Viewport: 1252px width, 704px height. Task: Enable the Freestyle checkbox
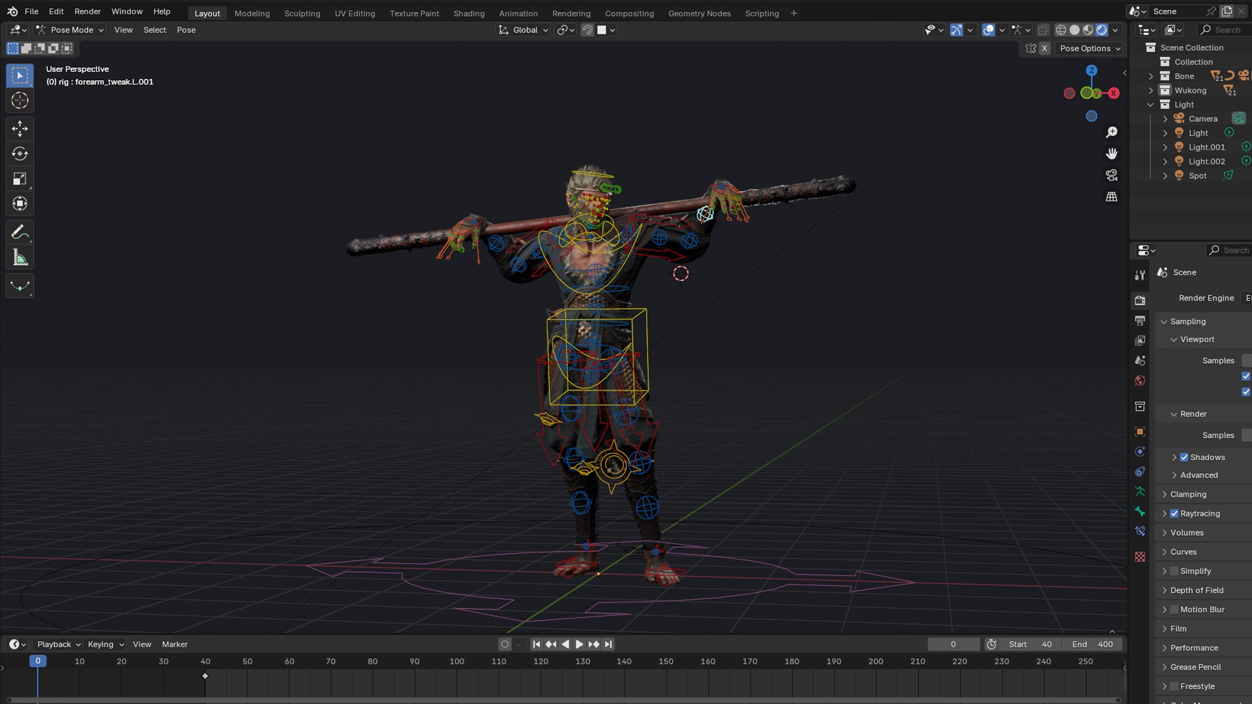[x=1174, y=686]
